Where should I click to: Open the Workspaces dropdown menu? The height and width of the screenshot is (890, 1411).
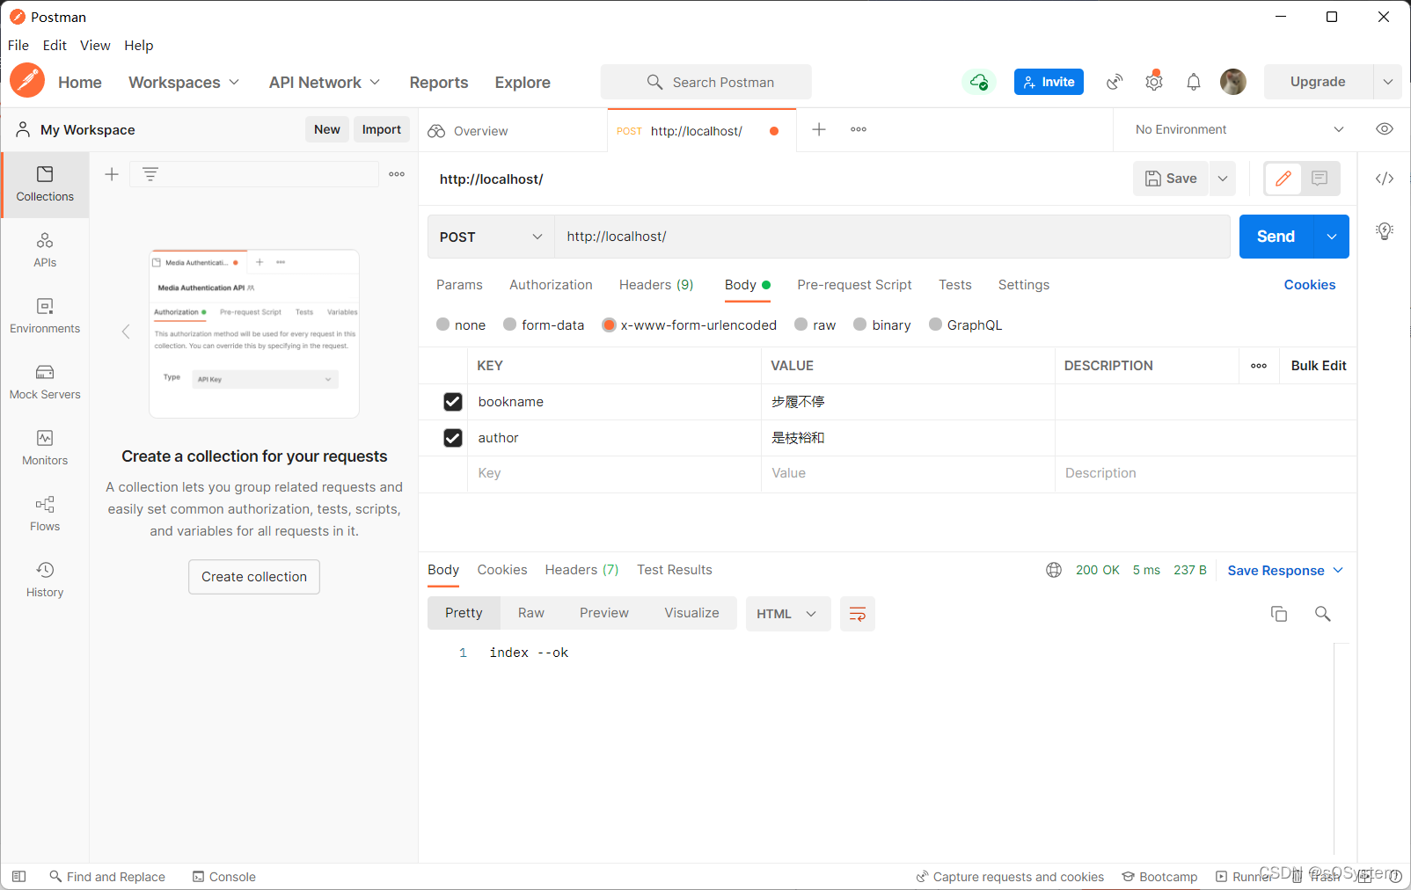coord(183,82)
